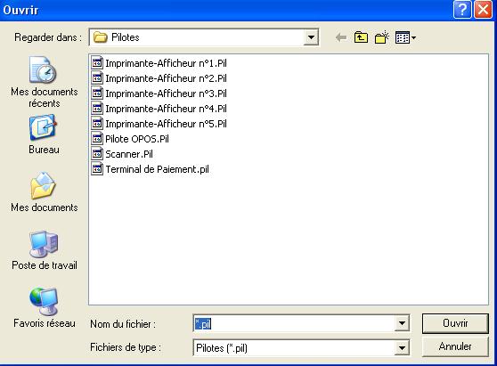Click the Annuler button
497x366 pixels.
click(455, 346)
